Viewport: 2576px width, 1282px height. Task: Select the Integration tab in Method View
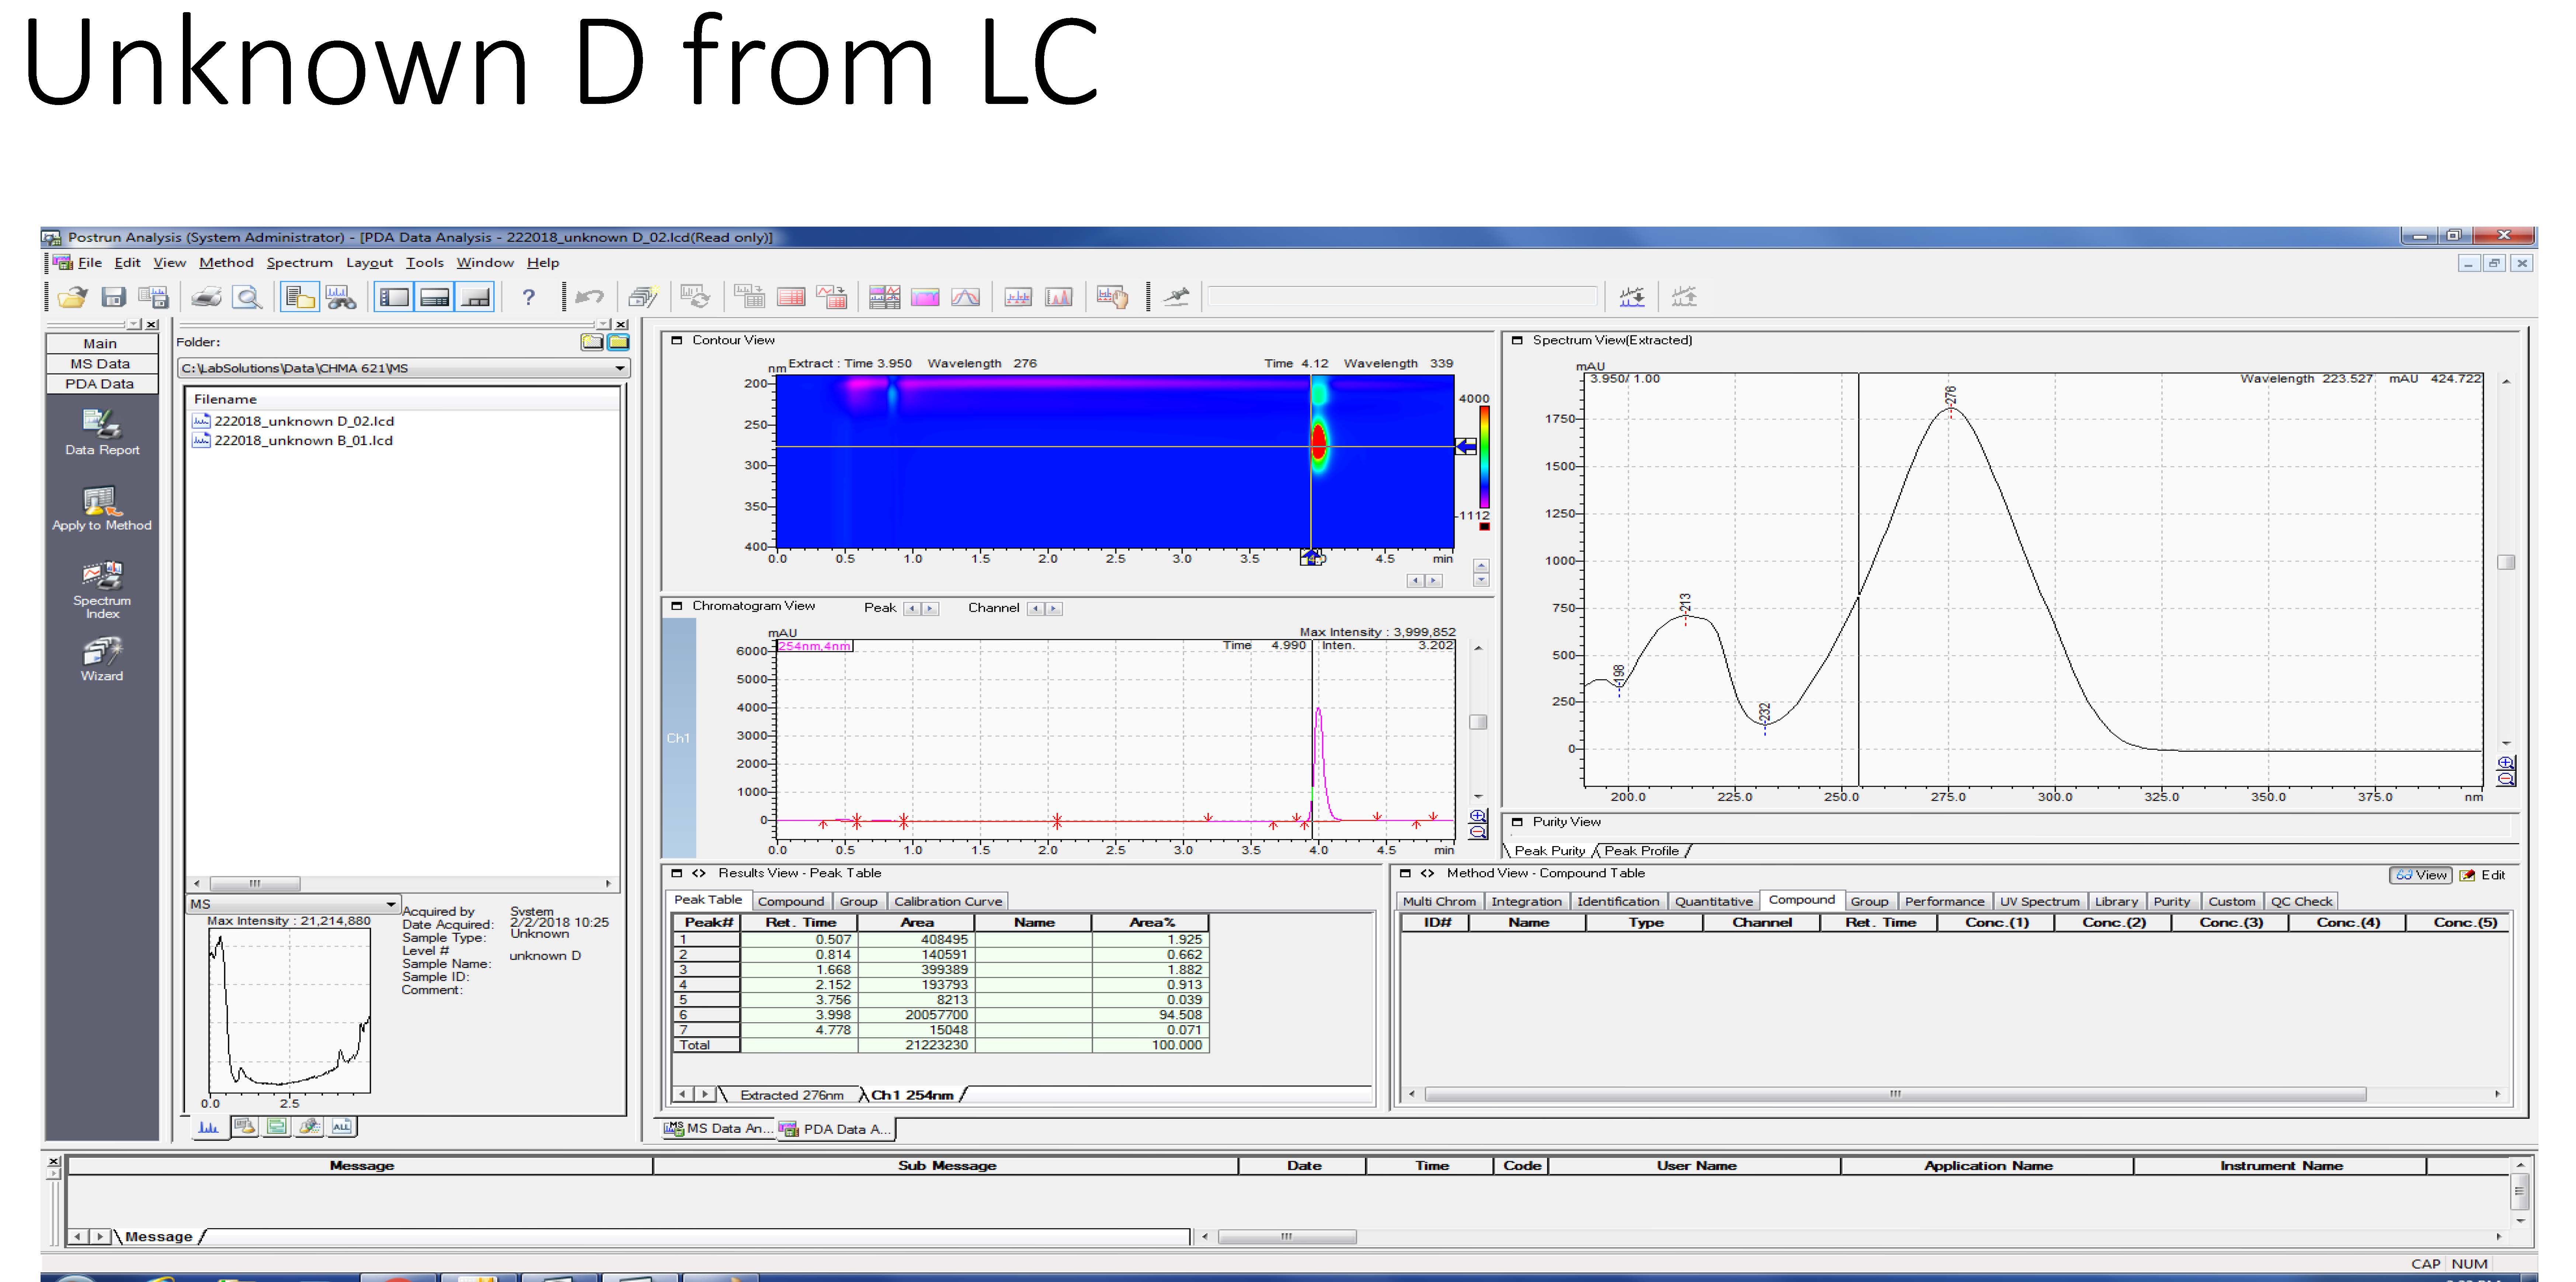point(1526,901)
